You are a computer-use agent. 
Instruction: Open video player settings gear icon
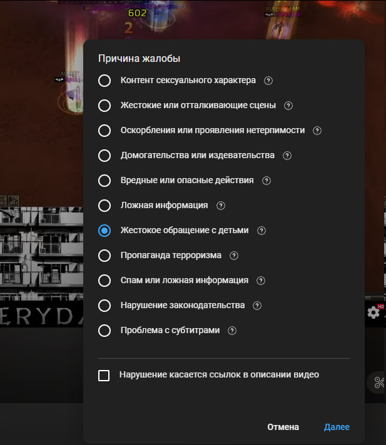pos(373,312)
